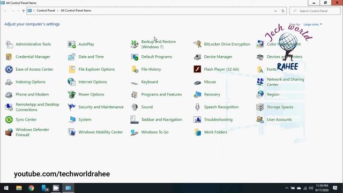343x193 pixels.
Task: Open the Sound speaker icon
Action: 135,107
